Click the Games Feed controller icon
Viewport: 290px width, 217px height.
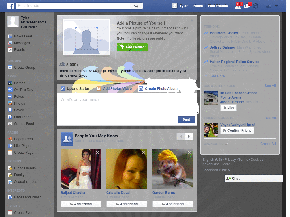[x=10, y=124]
